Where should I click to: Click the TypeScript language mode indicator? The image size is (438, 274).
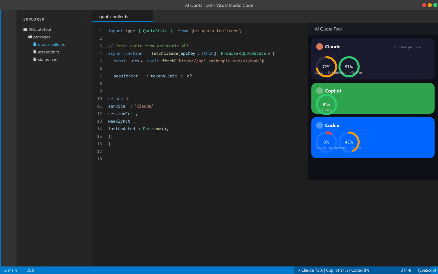pyautogui.click(x=427, y=270)
